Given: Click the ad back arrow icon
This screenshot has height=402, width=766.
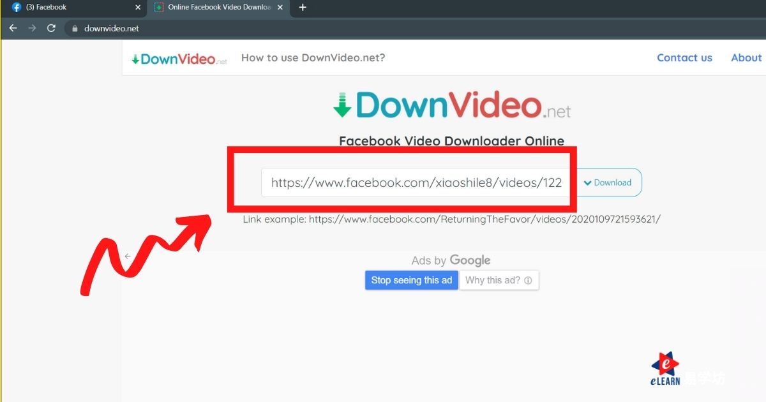Looking at the screenshot, I should (x=128, y=256).
